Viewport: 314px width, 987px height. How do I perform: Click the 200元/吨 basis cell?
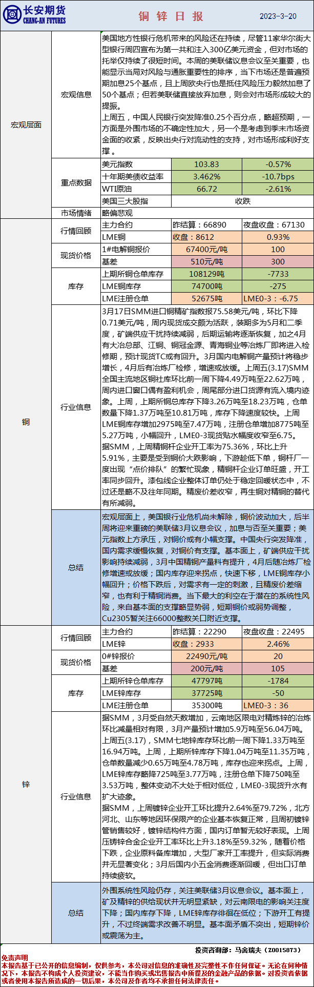206,669
